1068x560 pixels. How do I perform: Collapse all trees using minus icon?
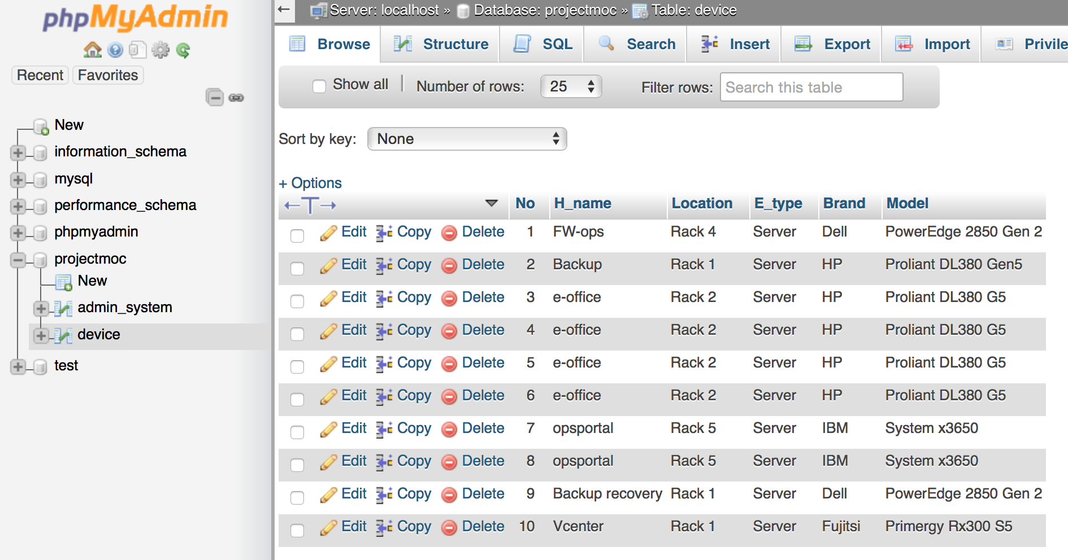pyautogui.click(x=215, y=97)
